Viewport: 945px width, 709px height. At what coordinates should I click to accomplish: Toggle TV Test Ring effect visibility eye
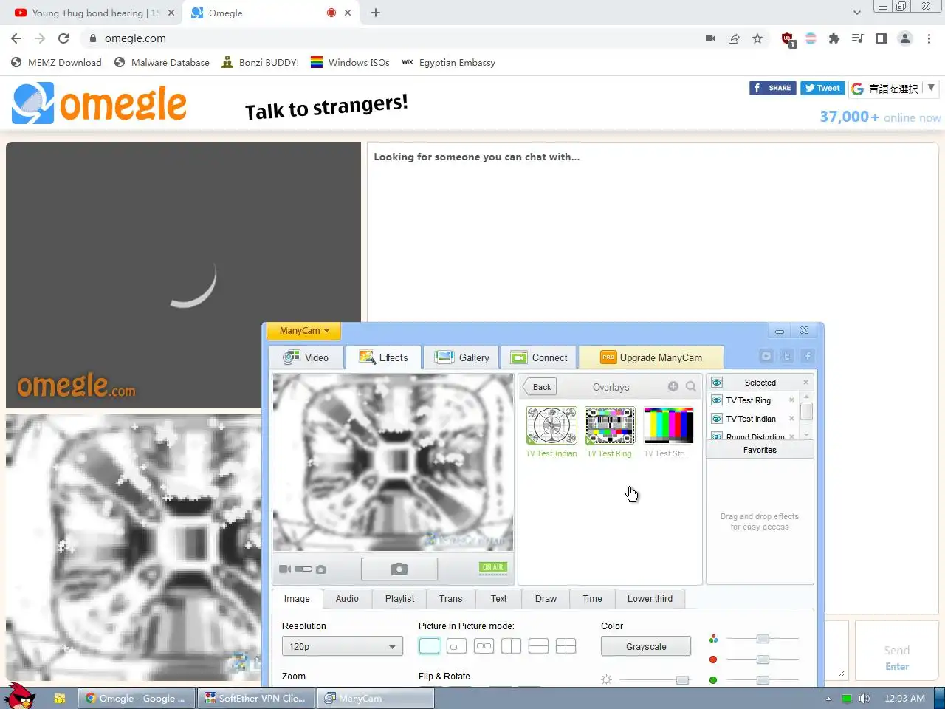pos(716,400)
